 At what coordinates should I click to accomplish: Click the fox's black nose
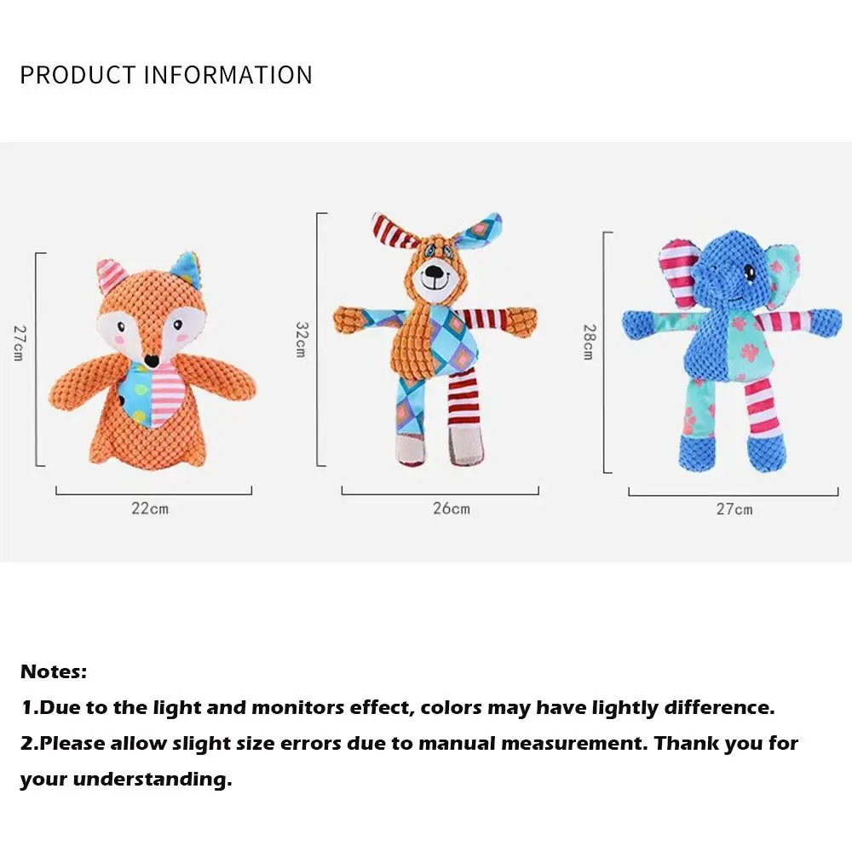pos(150,360)
